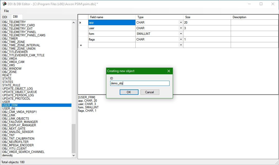Select USER_INI in the object list
Screen dimensions: 279x165
point(9,109)
